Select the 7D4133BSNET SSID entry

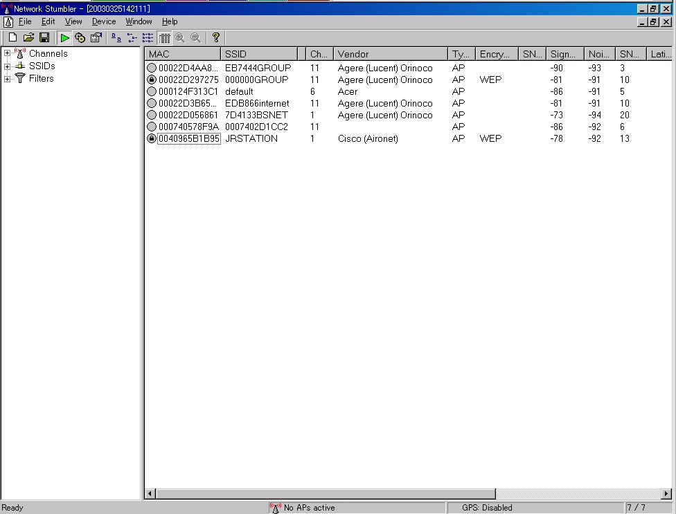tap(256, 115)
